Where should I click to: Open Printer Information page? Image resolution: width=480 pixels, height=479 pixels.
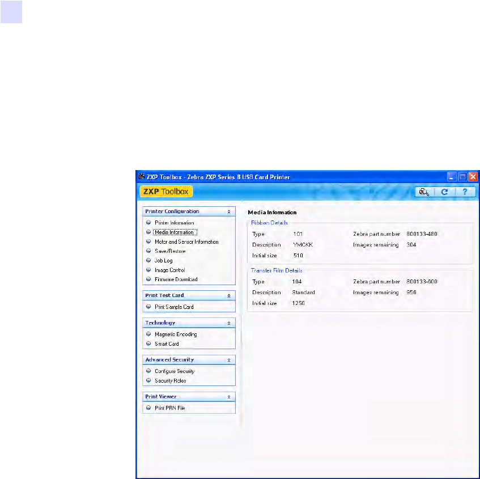click(174, 223)
